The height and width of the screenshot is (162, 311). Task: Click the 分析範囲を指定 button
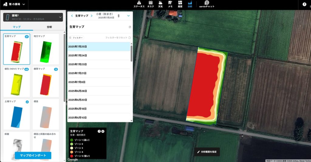207,152
